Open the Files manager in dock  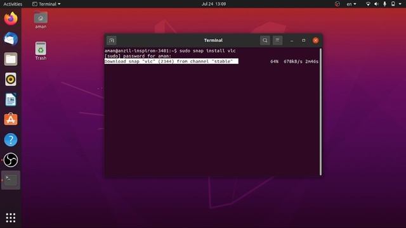11,59
